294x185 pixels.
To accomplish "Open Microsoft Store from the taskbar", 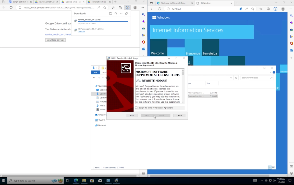I will coord(92,180).
